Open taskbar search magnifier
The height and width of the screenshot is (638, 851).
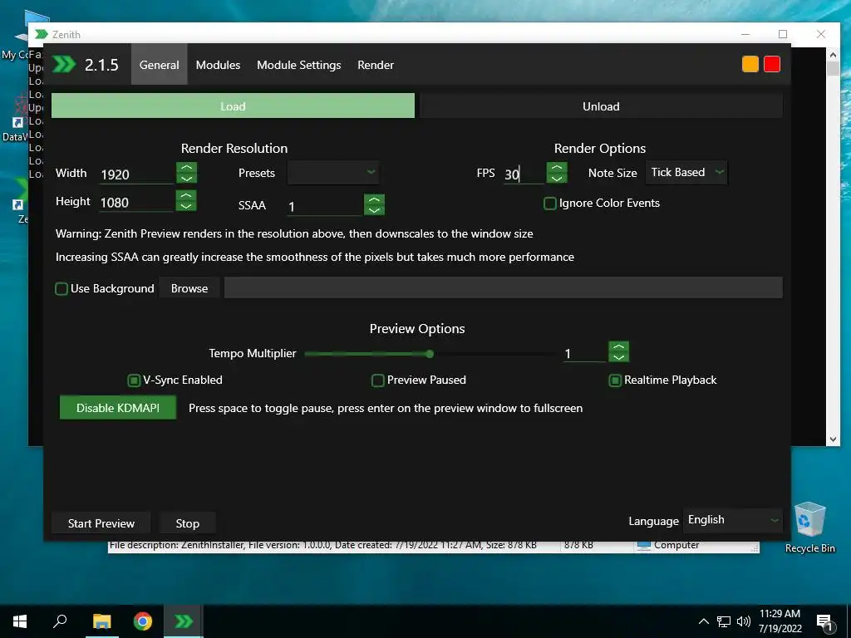pos(60,621)
